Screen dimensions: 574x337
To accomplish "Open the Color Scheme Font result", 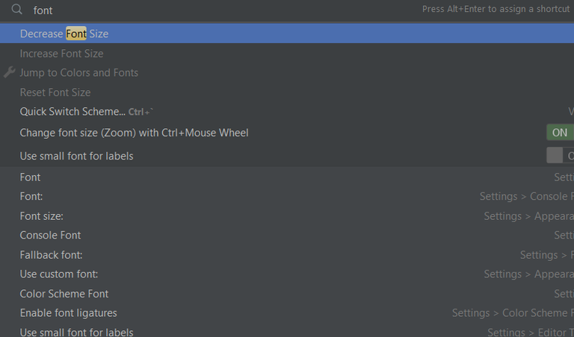I will [x=64, y=294].
